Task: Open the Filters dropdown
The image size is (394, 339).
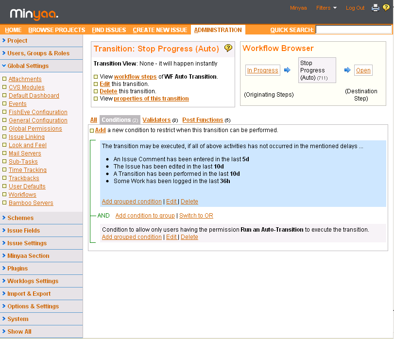Action: point(326,8)
